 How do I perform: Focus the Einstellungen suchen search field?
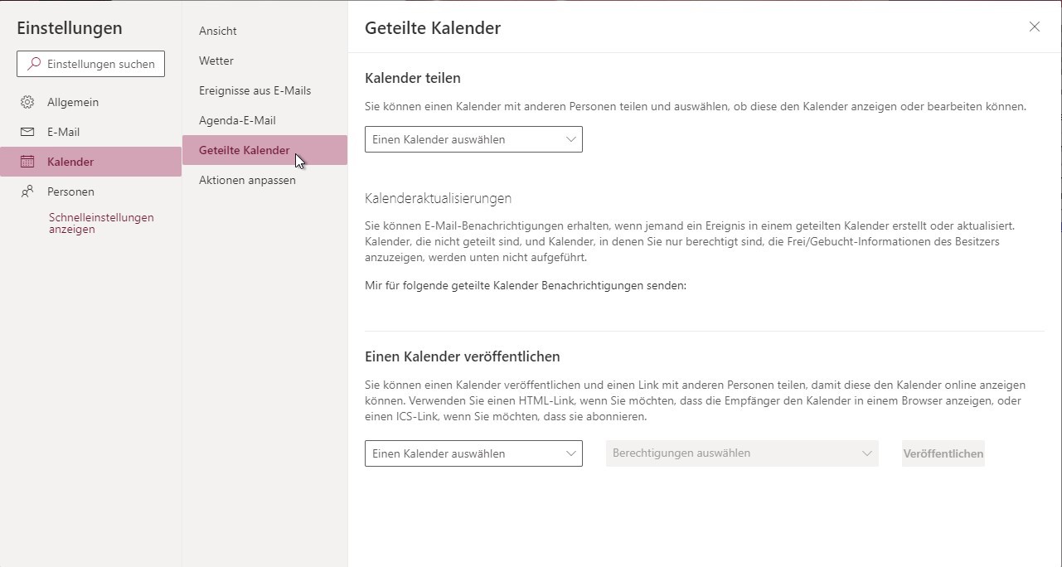(x=90, y=64)
